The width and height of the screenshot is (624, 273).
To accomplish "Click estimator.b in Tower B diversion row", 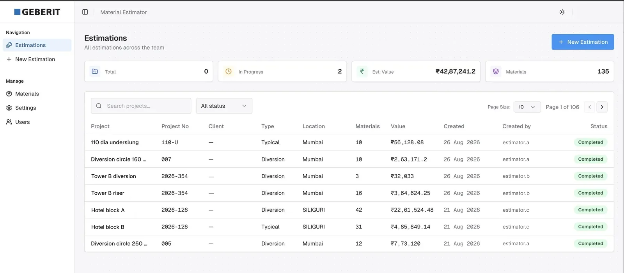I will [x=516, y=176].
